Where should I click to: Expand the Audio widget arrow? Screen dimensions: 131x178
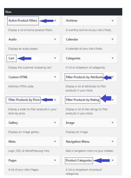pyautogui.click(x=55, y=39)
